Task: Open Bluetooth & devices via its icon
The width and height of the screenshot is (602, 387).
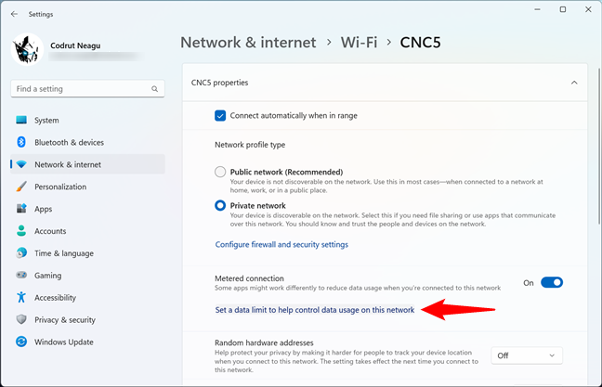Action: point(21,142)
